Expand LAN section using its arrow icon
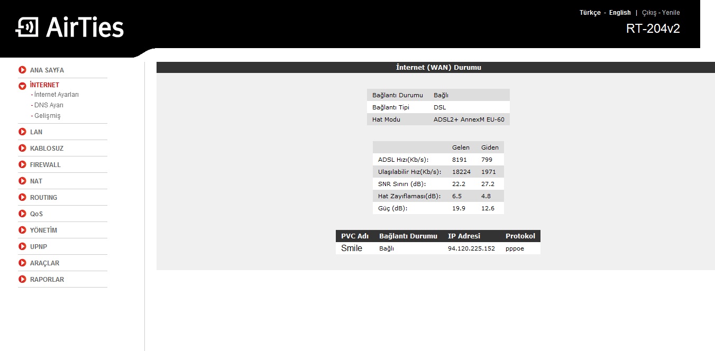This screenshot has height=351, width=715. (x=22, y=132)
